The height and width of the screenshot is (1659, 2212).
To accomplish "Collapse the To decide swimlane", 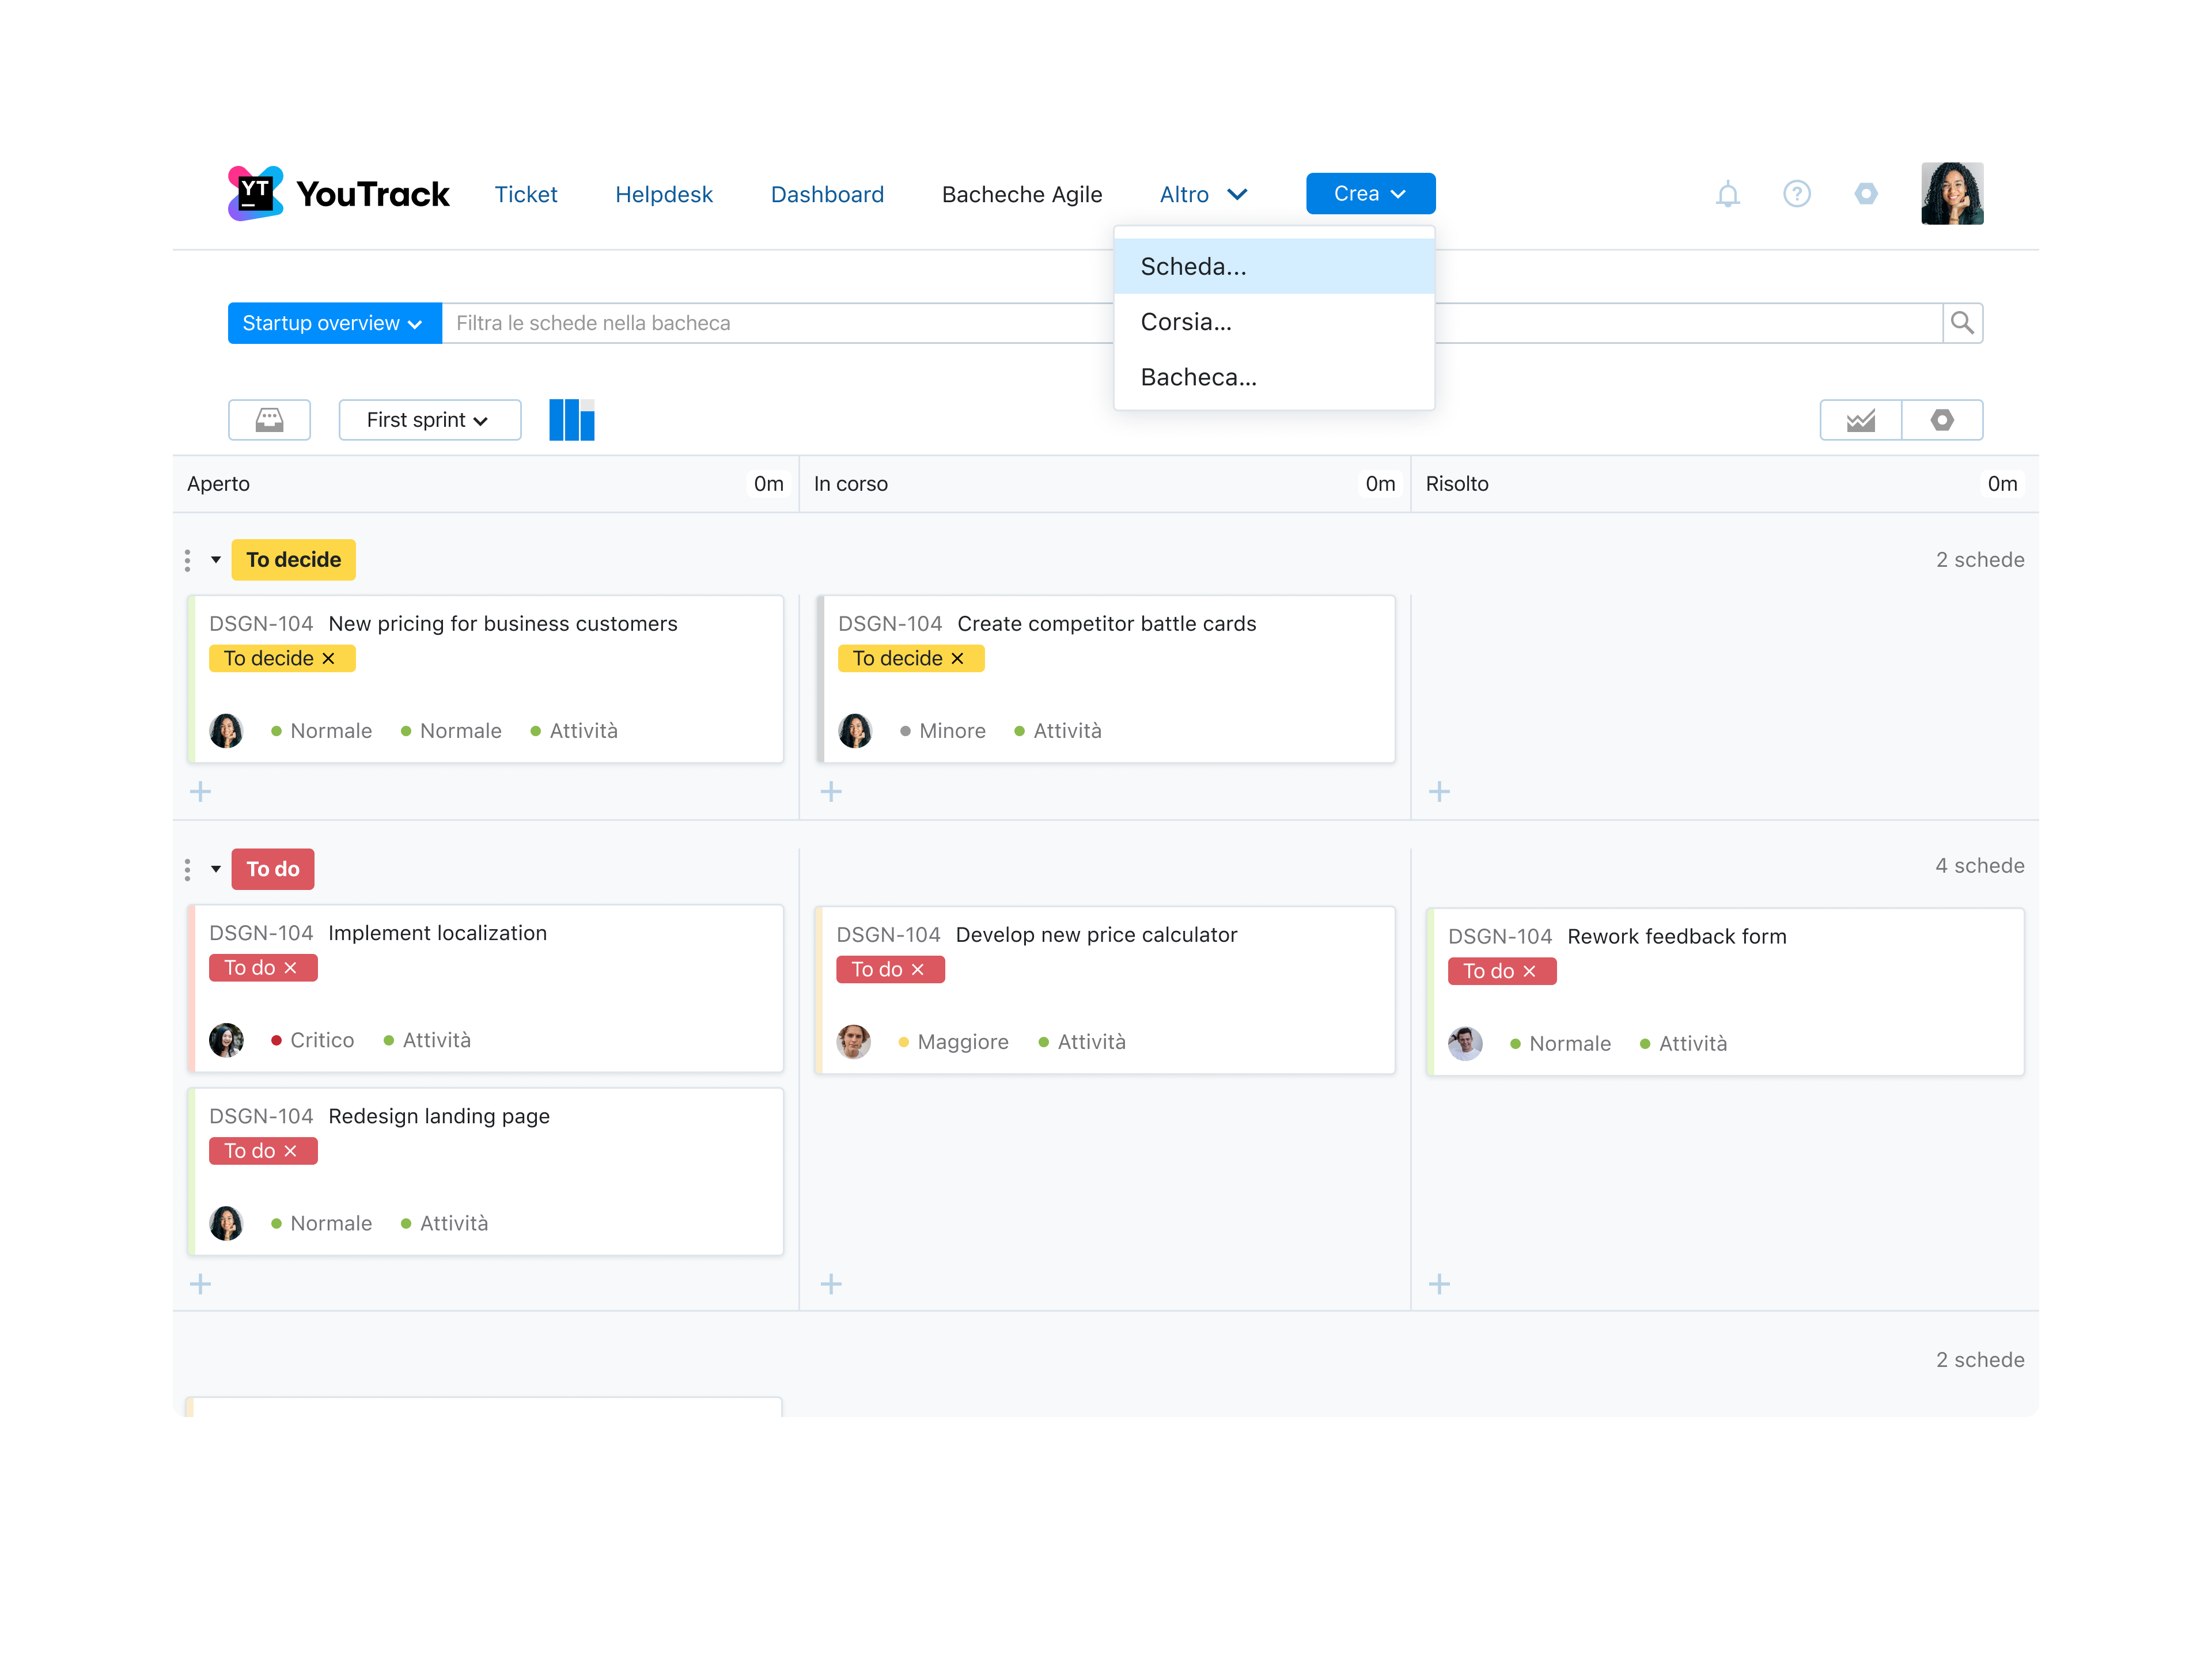I will point(216,559).
